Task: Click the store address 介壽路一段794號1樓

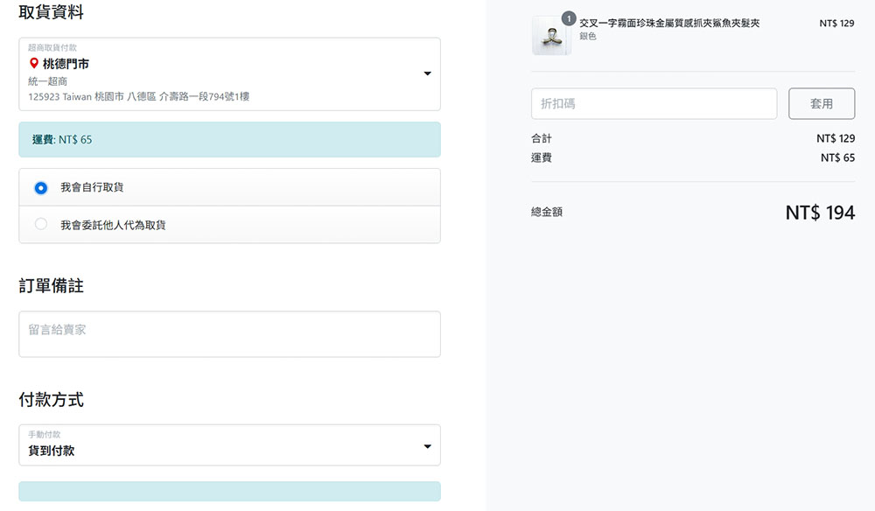Action: (204, 96)
